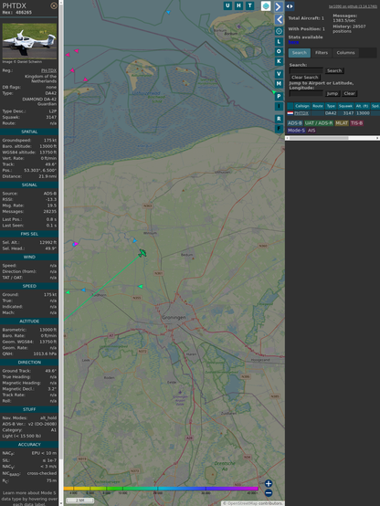Click the Clear Search button
The height and width of the screenshot is (506, 380).
[305, 78]
